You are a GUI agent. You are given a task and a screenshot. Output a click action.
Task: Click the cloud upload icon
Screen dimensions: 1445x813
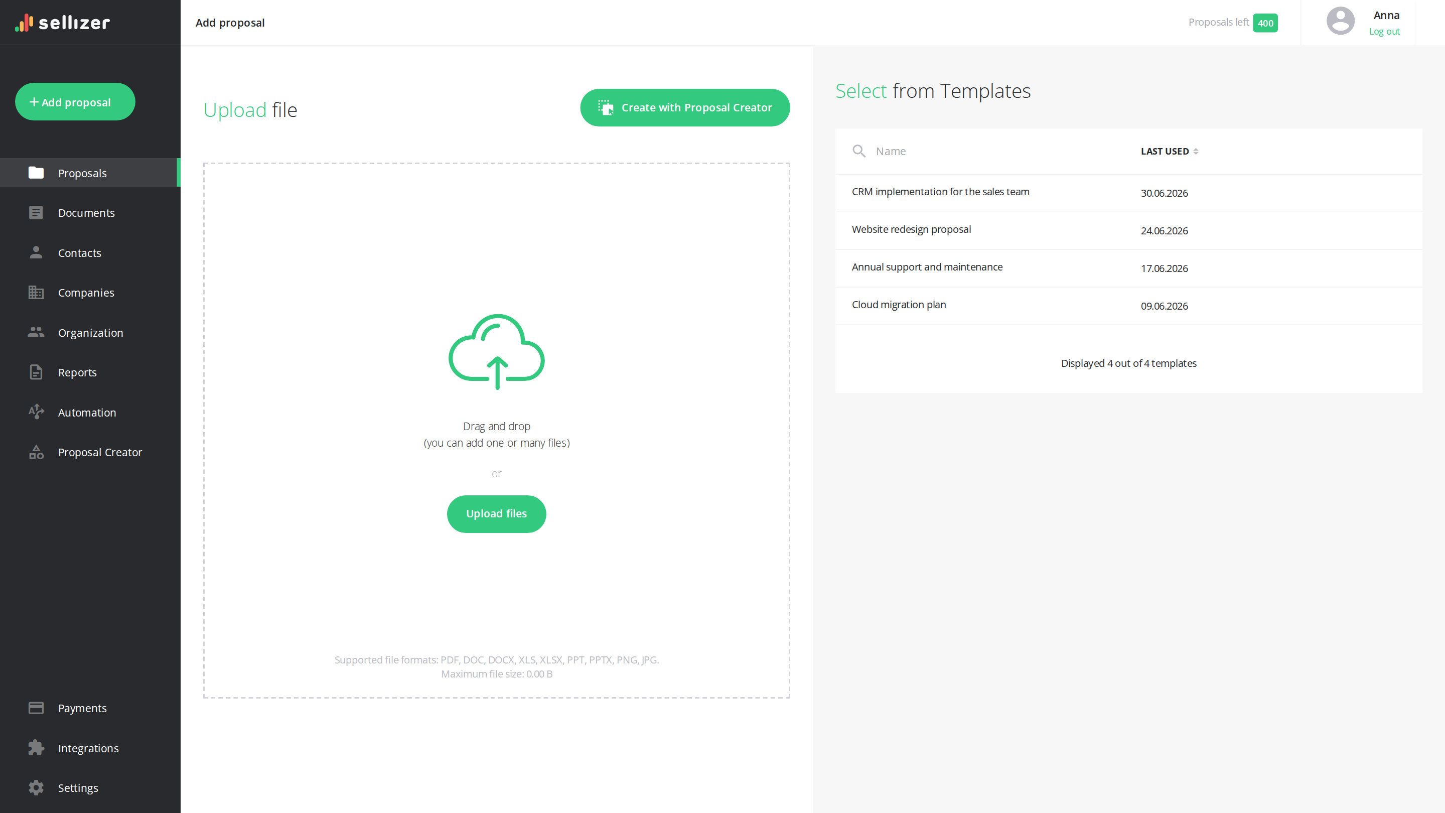(x=496, y=352)
